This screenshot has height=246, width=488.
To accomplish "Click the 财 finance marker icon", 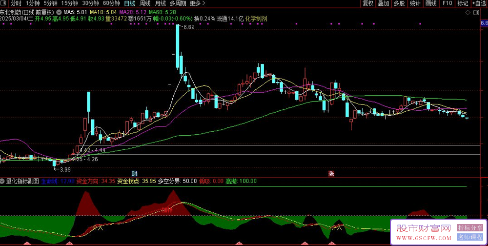I will pos(135,174).
